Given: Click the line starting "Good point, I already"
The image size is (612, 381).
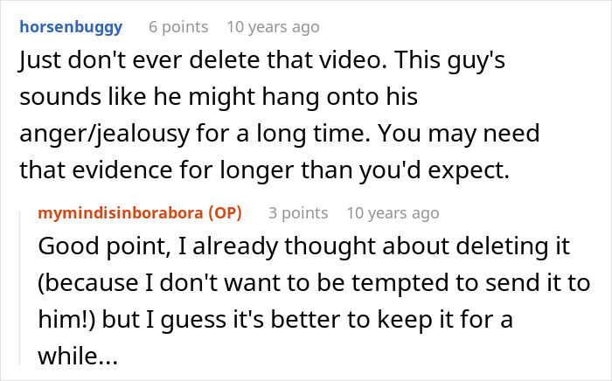Looking at the screenshot, I should pyautogui.click(x=303, y=247).
